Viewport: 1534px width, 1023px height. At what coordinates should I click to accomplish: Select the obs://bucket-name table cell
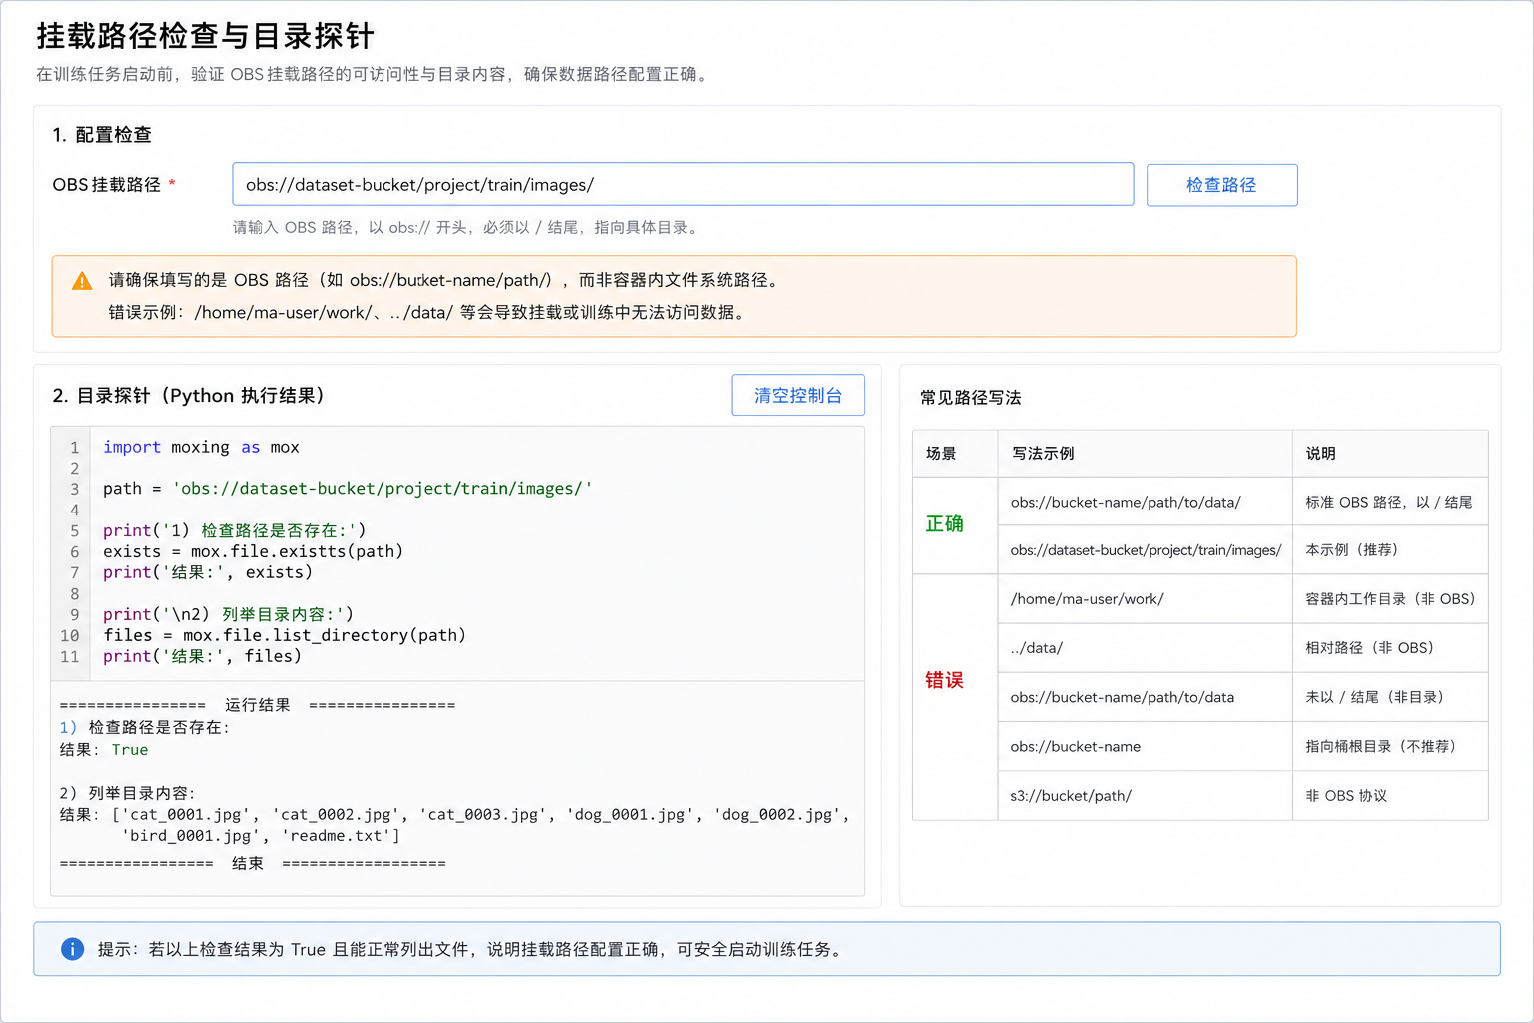[1145, 746]
